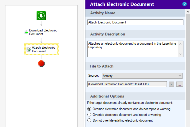Click the Attach Electronic Document activity icon

[x=29, y=49]
